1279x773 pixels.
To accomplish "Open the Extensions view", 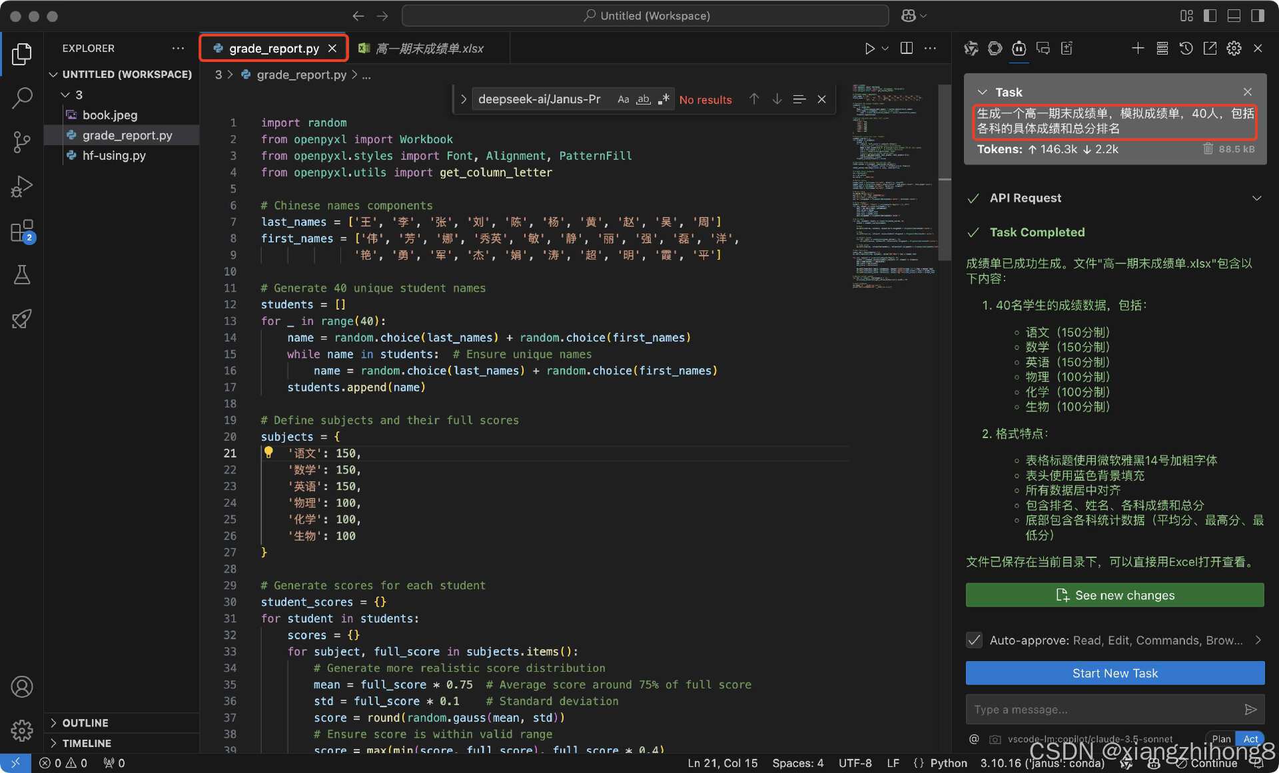I will (23, 231).
